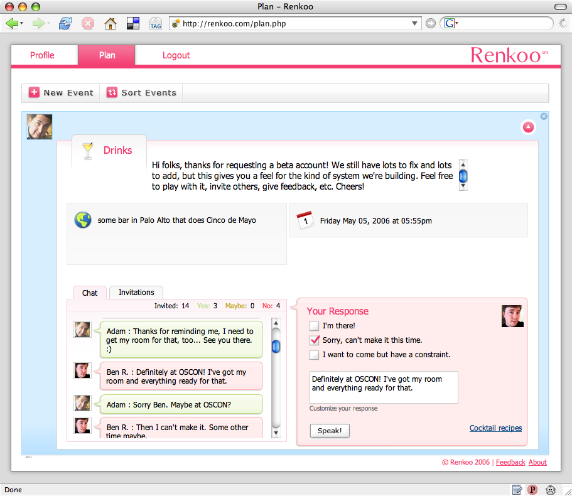
Task: Click the black and blue squares toolbar icon
Action: (132, 24)
